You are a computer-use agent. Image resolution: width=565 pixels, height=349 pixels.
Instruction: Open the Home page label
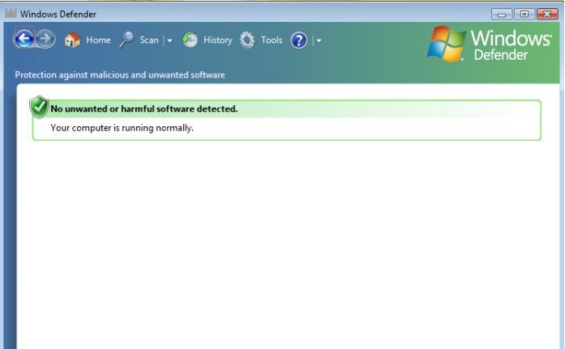coord(98,40)
